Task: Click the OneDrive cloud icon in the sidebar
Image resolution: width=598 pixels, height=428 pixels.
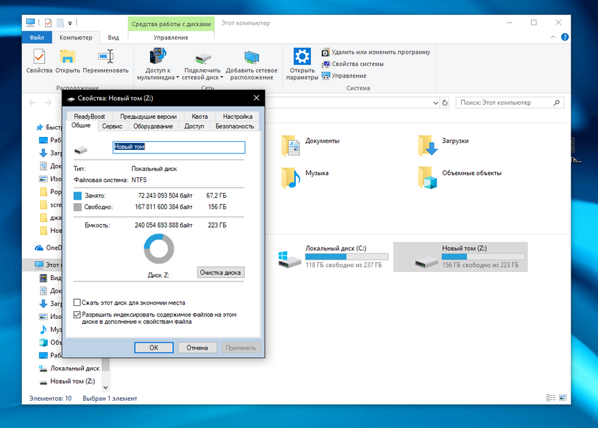Action: (40, 247)
